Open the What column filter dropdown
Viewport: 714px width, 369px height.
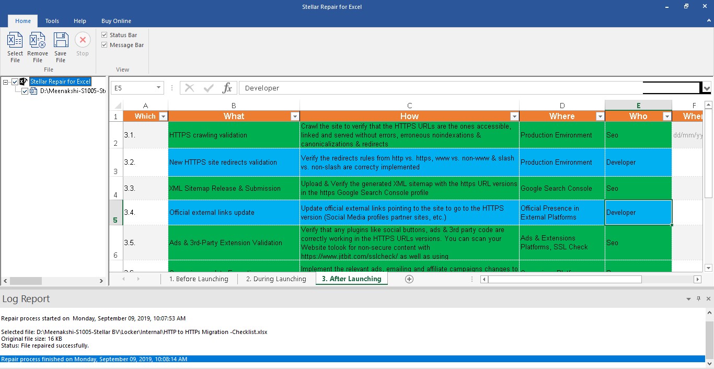(x=295, y=117)
